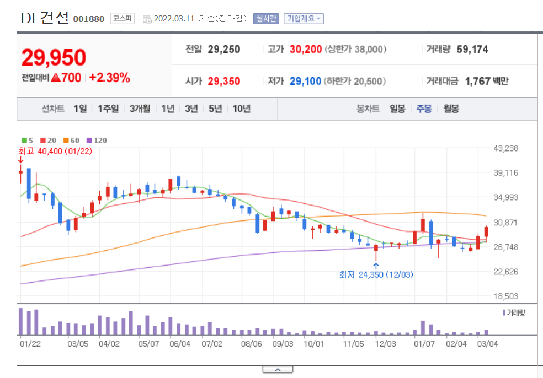Switch to 일봉 daily candle chart

(397, 109)
